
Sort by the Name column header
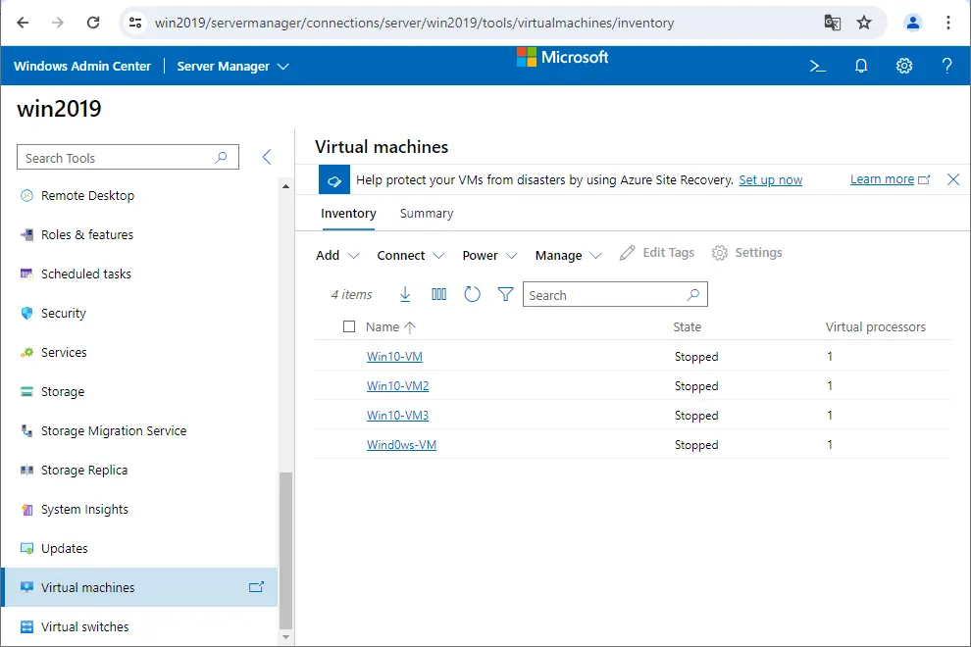[390, 326]
